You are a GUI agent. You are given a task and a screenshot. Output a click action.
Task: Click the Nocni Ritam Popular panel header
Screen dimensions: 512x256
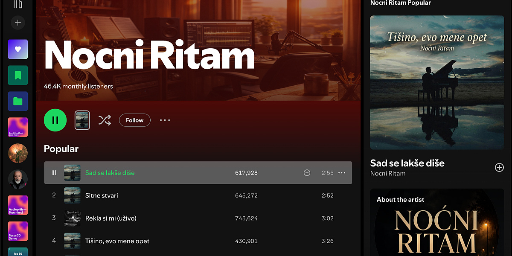(x=401, y=3)
